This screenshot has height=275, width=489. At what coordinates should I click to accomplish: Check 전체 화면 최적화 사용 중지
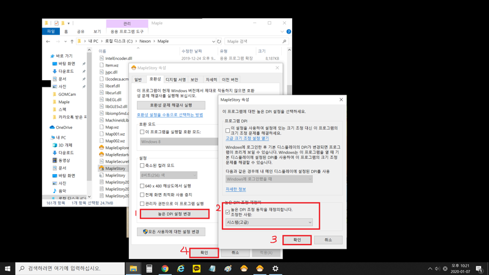click(x=142, y=194)
